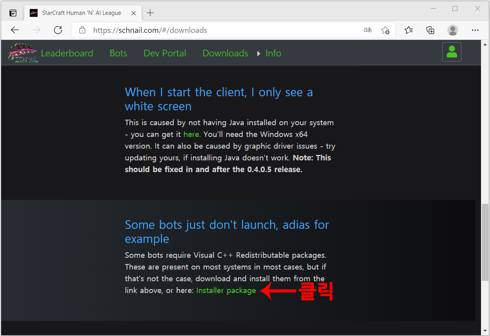Screen dimensions: 490x336
Task: Select the StarCraft Human 'N' AI League tab
Action: 83,13
